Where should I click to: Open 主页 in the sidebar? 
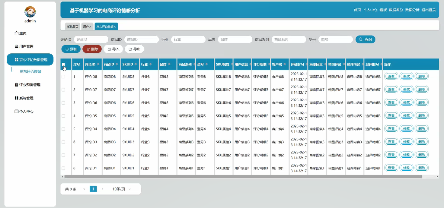click(21, 33)
